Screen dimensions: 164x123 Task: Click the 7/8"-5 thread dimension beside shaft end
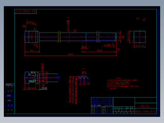coord(120,37)
